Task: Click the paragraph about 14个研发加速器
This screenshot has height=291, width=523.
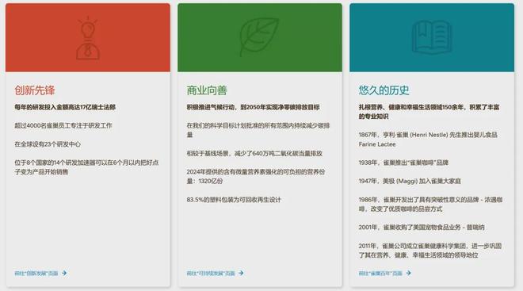Action: pos(86,167)
